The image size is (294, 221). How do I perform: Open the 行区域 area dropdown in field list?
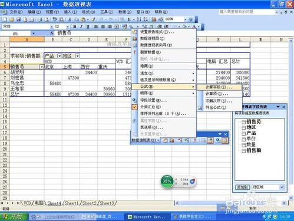pos(282,187)
